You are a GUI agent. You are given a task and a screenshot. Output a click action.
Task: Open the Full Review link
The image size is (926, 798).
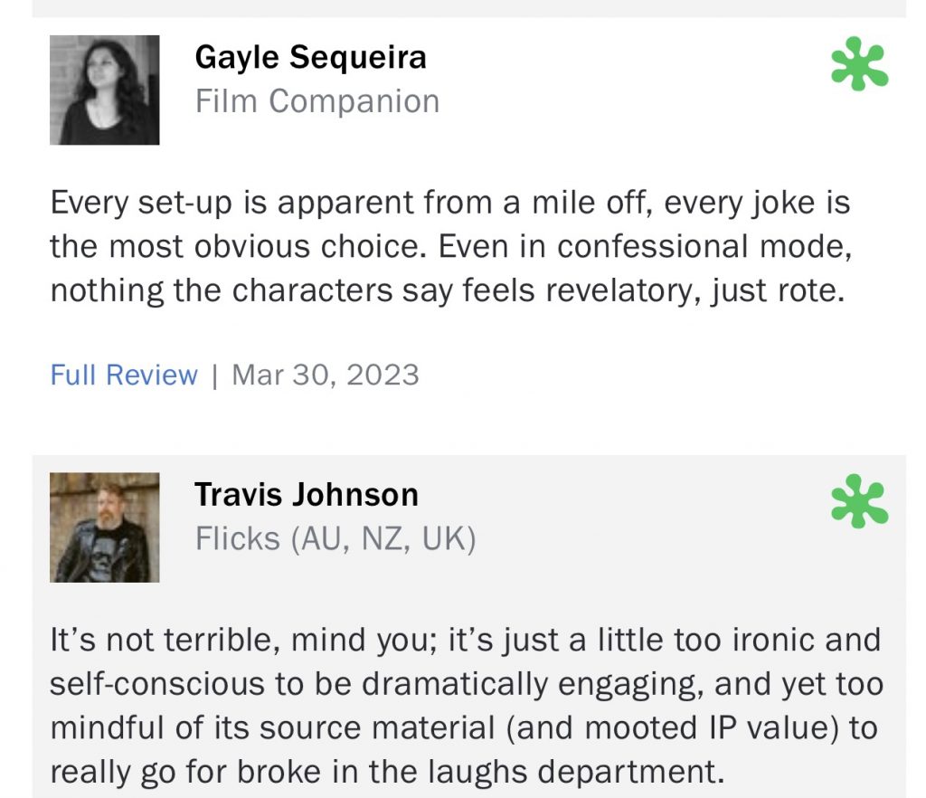[x=124, y=375]
